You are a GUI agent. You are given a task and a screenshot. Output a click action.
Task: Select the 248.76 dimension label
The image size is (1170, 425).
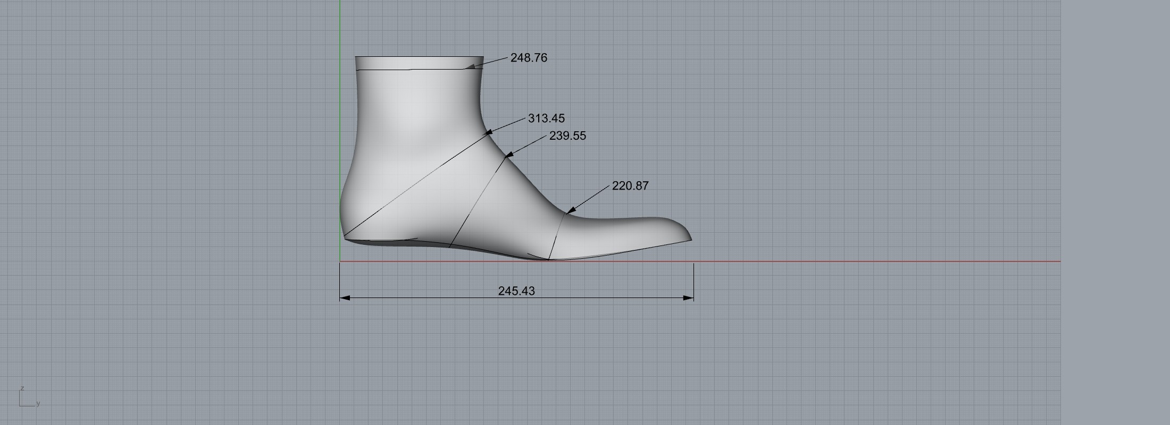point(529,58)
